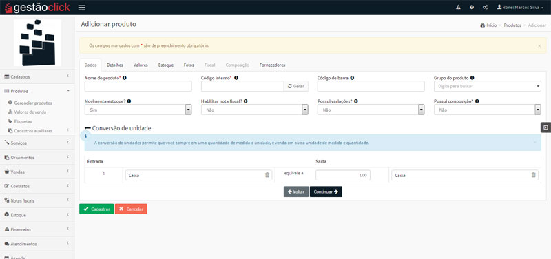Switch to the Dados tab

(90, 65)
